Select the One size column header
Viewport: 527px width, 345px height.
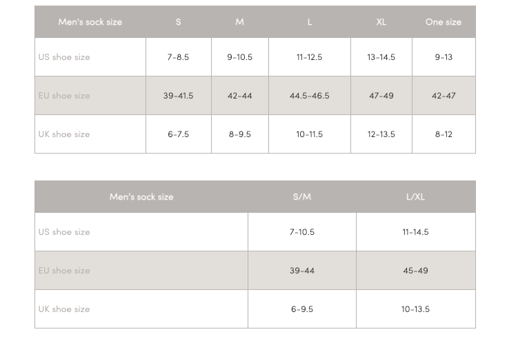(x=444, y=22)
